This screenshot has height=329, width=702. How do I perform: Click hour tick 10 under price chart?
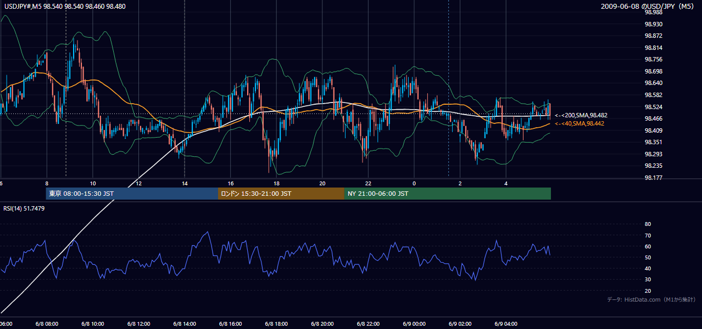pyautogui.click(x=93, y=183)
